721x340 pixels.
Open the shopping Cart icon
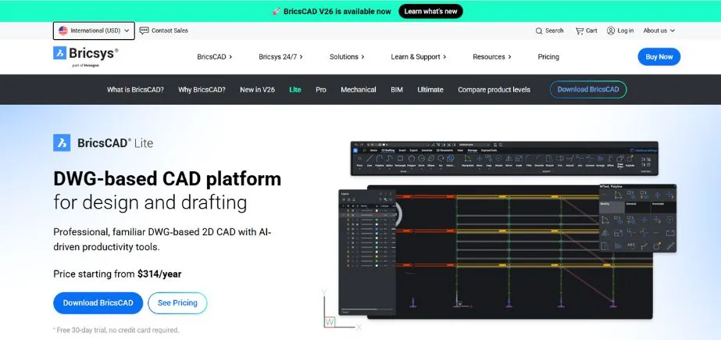[x=580, y=30]
